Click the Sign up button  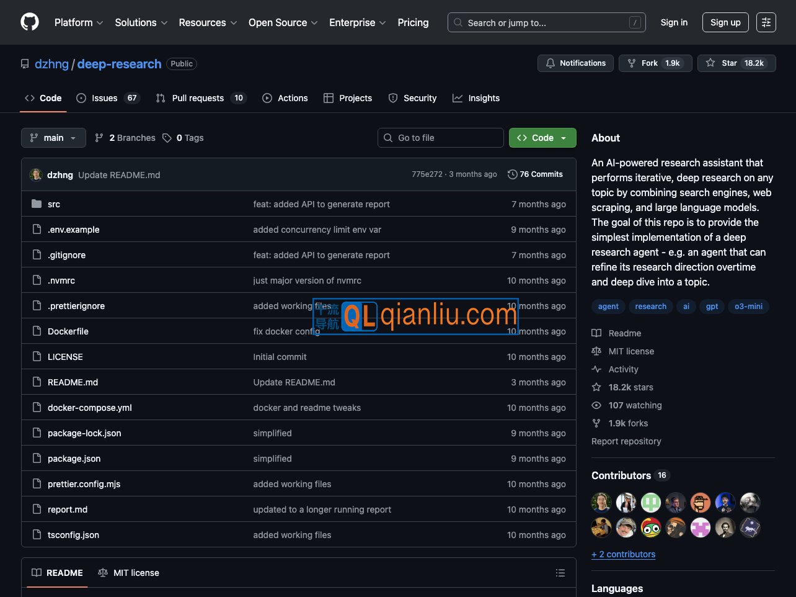pos(725,22)
